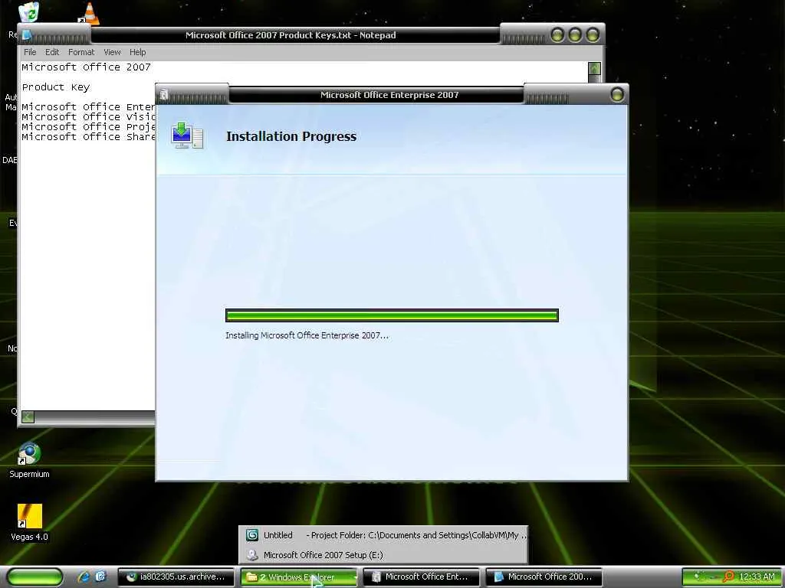Viewport: 785px width, 588px height.
Task: Click the "Installation Progress" heading
Action: point(291,136)
